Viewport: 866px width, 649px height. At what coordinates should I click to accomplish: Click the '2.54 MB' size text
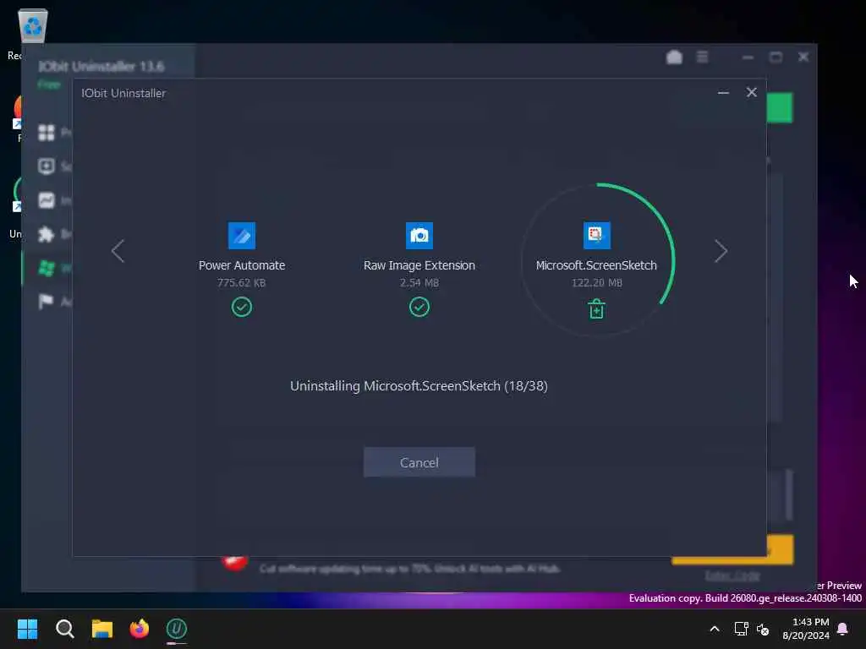pyautogui.click(x=419, y=282)
